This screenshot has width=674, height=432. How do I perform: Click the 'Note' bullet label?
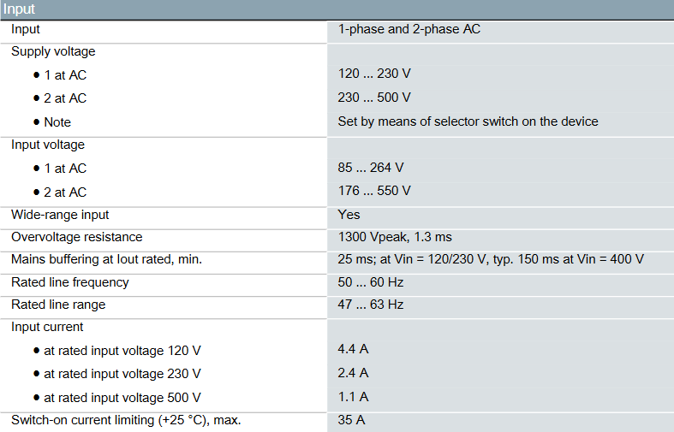click(x=57, y=121)
